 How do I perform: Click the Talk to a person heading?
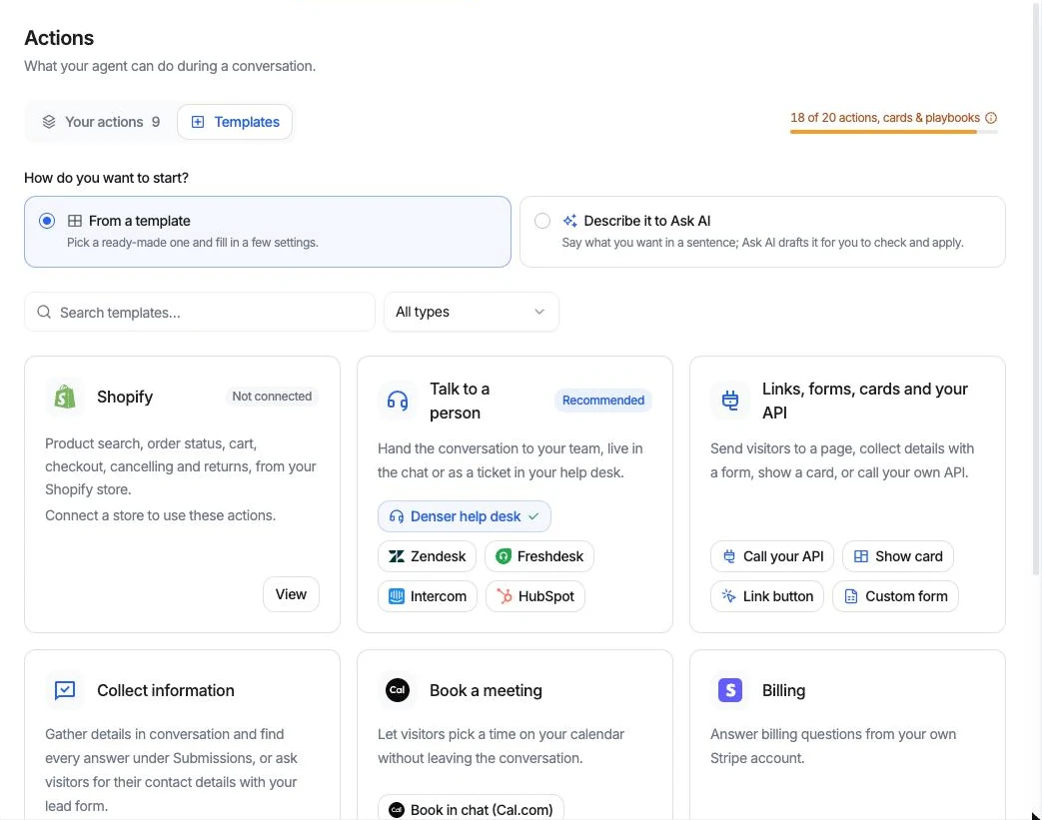460,401
